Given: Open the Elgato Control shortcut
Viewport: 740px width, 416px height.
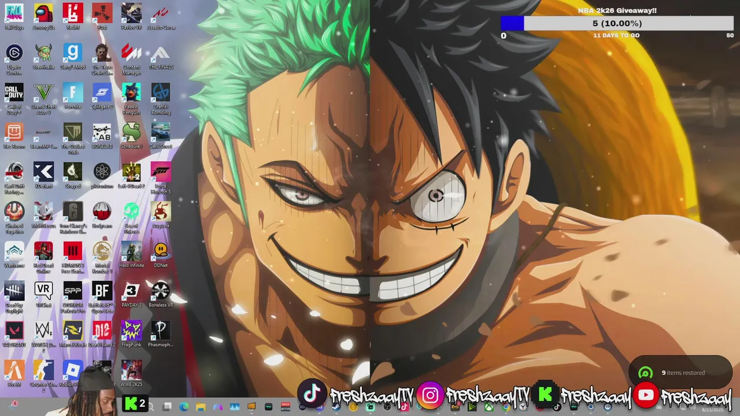Looking at the screenshot, I should (14, 59).
